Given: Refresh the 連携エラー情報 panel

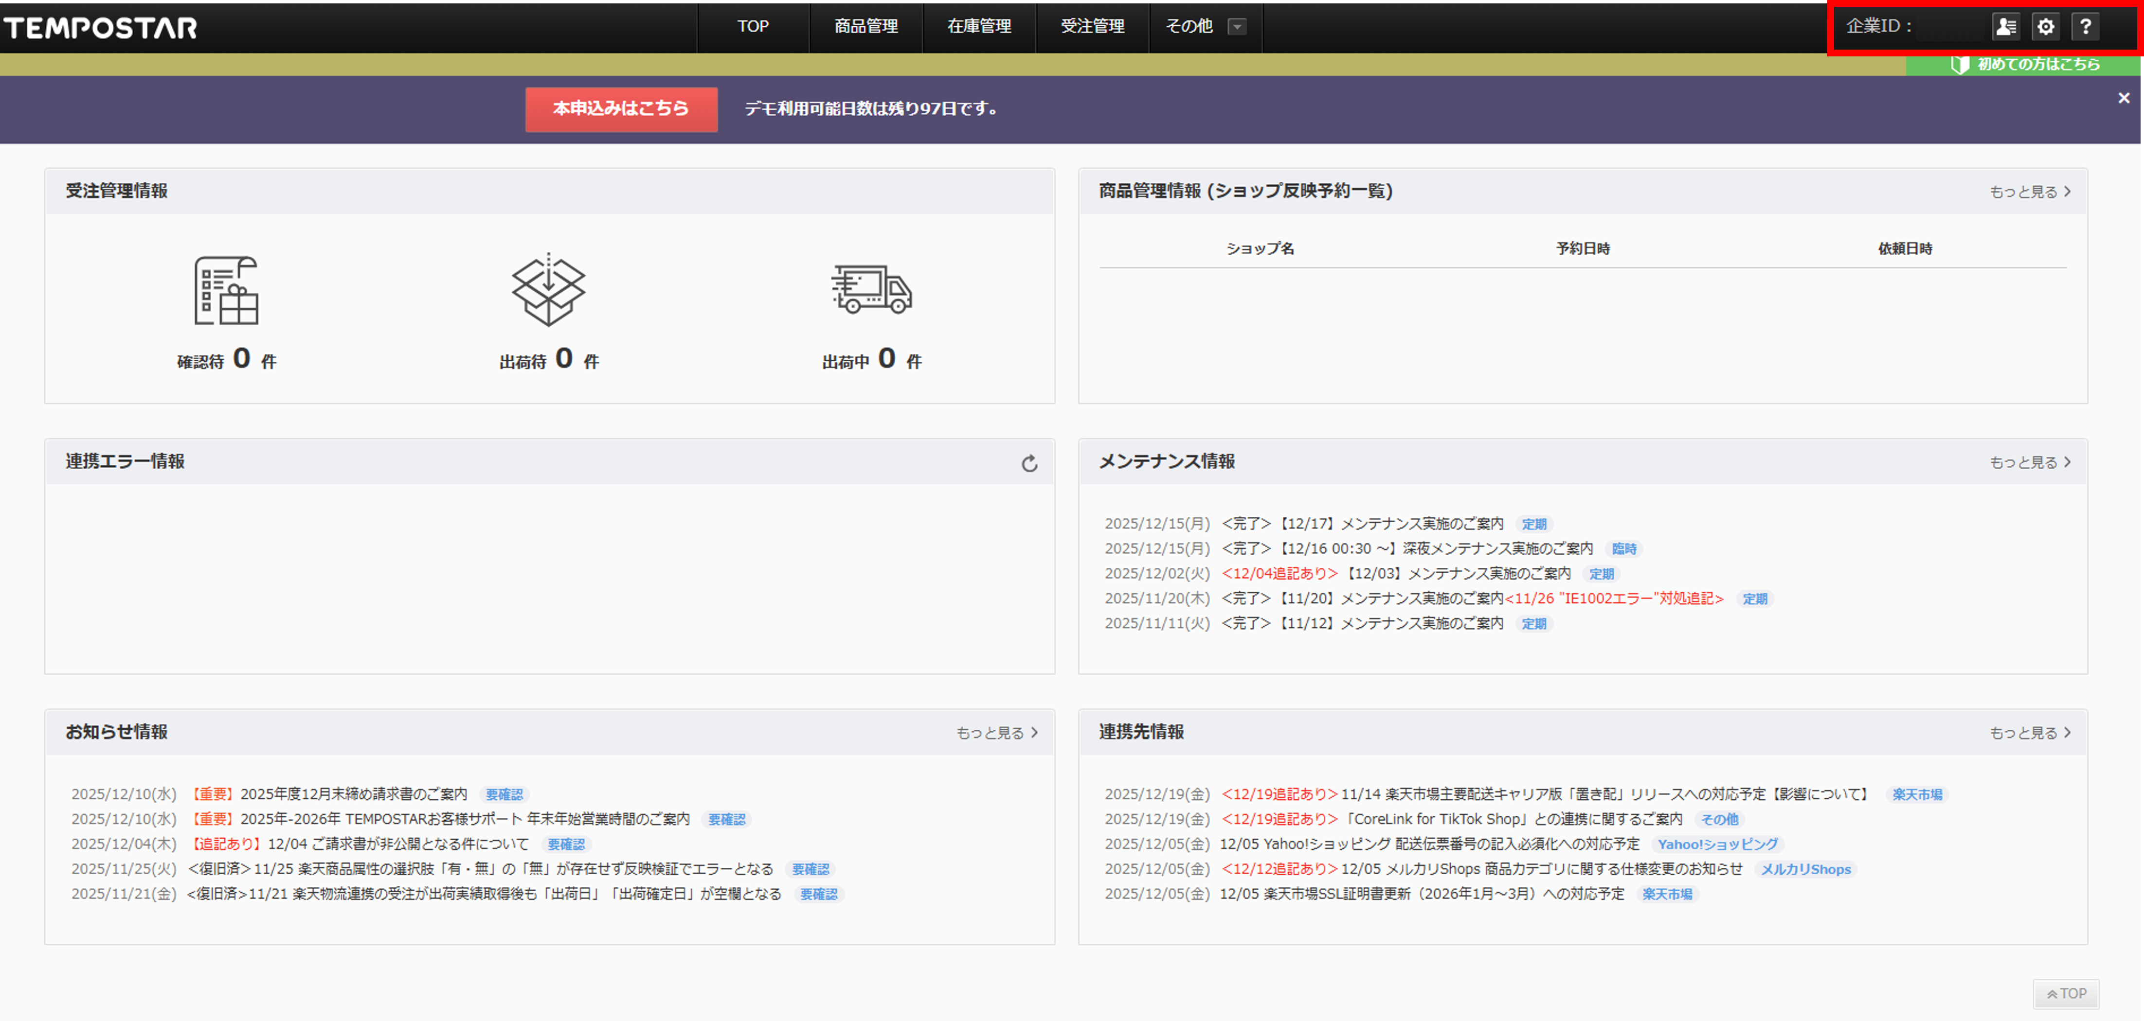Looking at the screenshot, I should click(x=1029, y=464).
